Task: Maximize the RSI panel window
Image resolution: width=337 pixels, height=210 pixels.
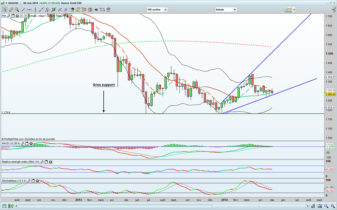Action: coord(46,162)
